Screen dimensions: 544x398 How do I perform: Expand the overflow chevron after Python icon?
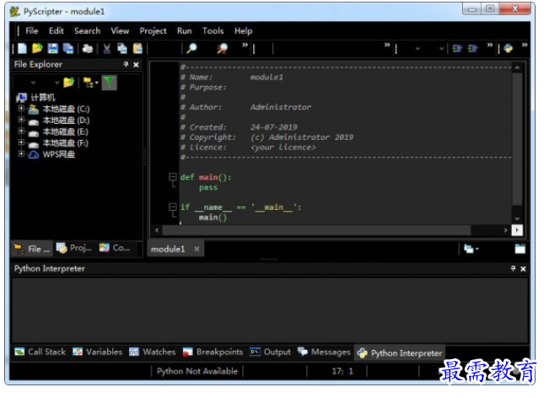(525, 45)
